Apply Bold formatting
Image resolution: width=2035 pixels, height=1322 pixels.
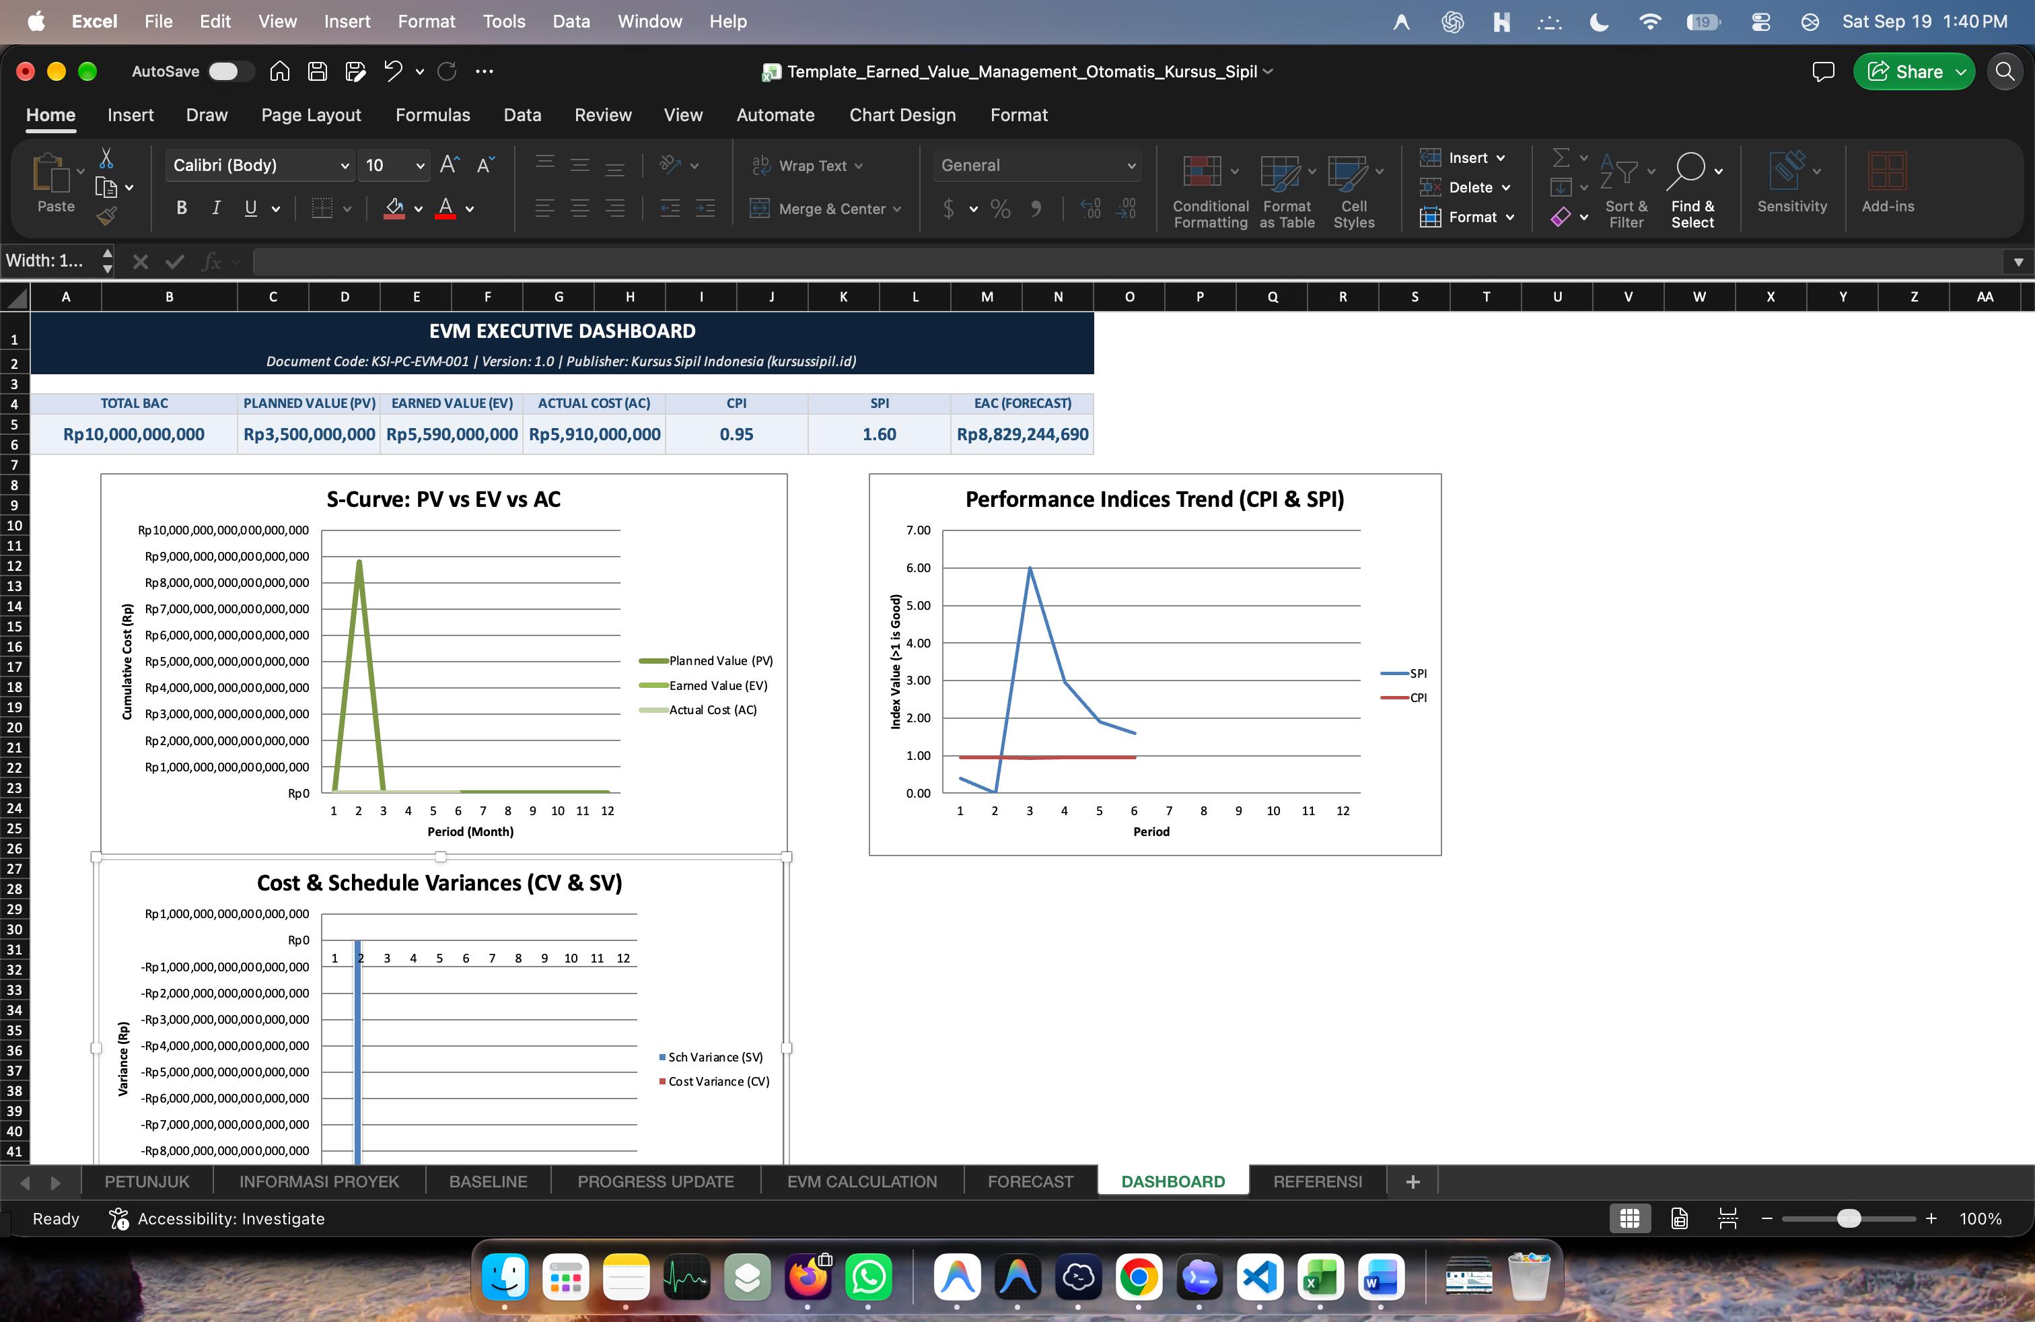tap(181, 208)
